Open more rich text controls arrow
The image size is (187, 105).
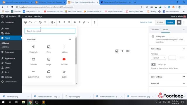point(88,22)
